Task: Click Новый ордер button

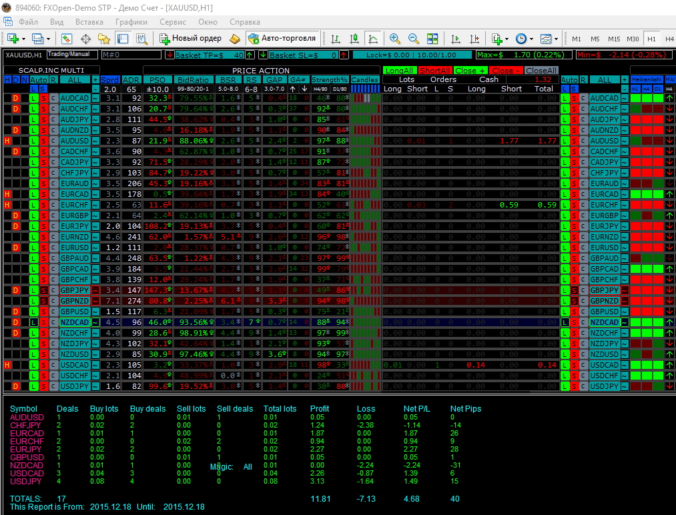Action: tap(191, 38)
